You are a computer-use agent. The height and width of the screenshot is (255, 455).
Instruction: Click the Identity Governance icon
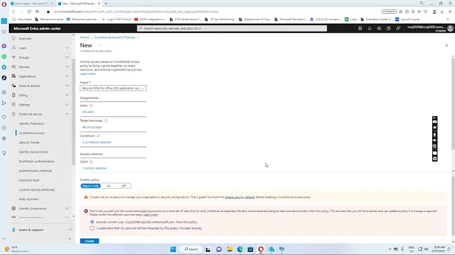[x=14, y=208]
